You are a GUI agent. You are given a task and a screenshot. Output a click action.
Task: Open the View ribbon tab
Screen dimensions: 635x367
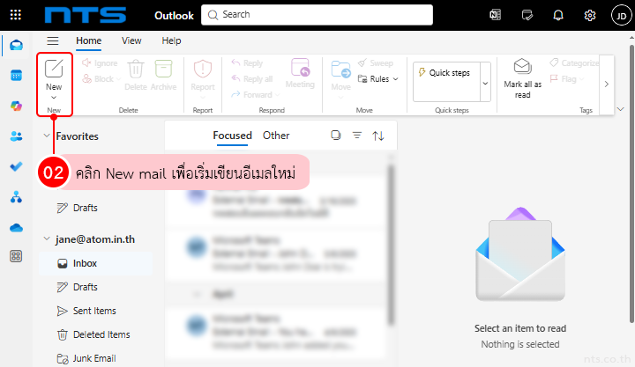coord(131,40)
